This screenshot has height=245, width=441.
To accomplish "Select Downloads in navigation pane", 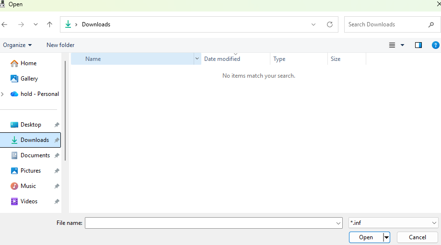I will pyautogui.click(x=30, y=140).
